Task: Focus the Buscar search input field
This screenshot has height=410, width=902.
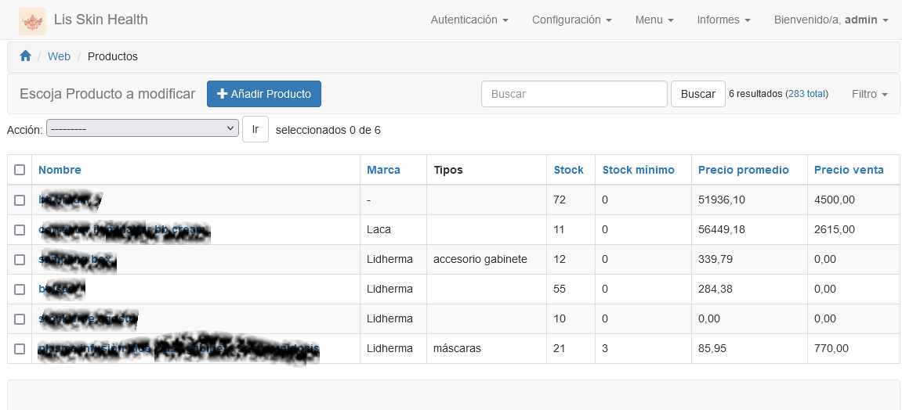Action: pos(574,94)
